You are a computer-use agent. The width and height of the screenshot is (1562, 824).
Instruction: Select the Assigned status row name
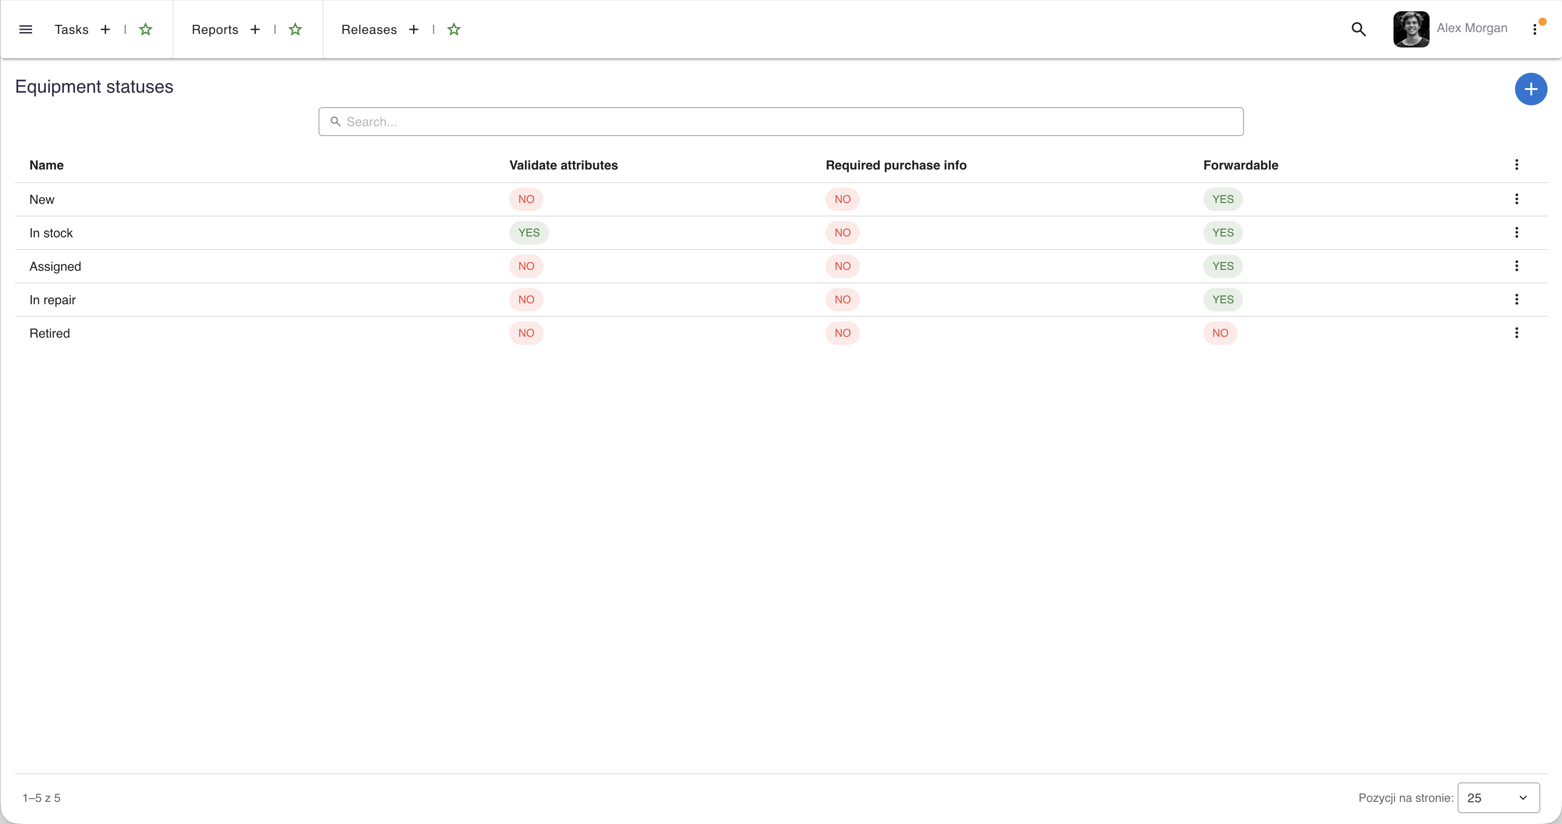pyautogui.click(x=55, y=266)
